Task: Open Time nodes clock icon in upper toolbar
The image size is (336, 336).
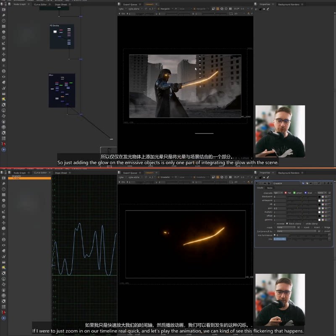Action: (4, 21)
